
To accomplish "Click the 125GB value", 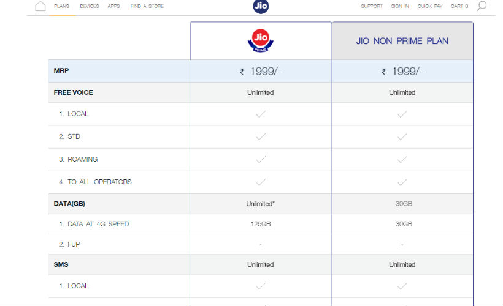I will coord(261,224).
